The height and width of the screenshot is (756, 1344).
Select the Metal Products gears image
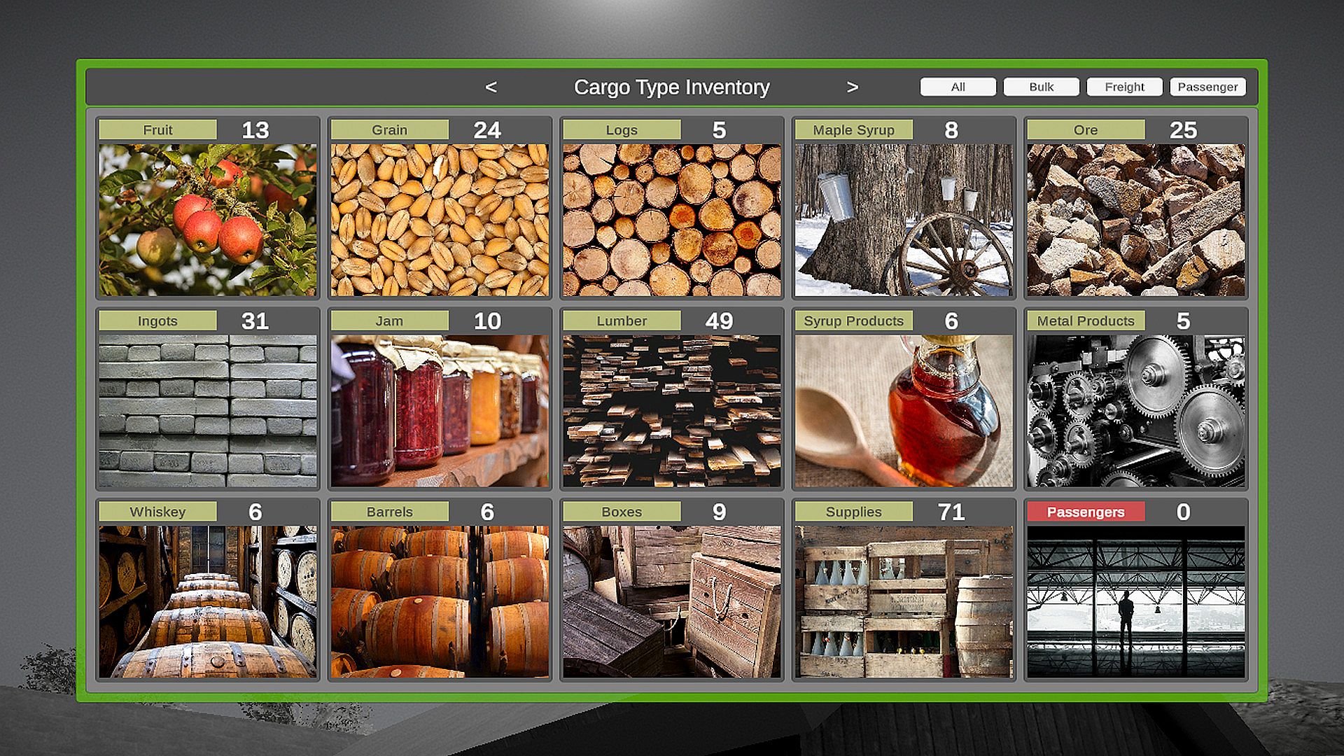(x=1135, y=411)
